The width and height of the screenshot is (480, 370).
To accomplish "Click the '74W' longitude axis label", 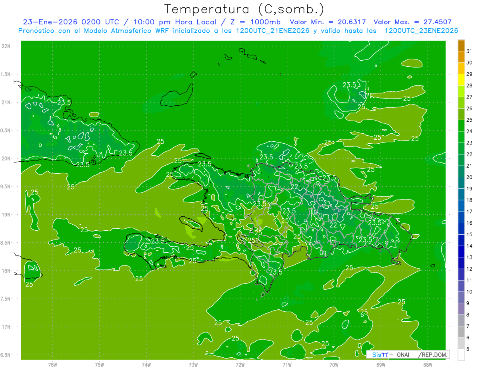I will [146, 365].
